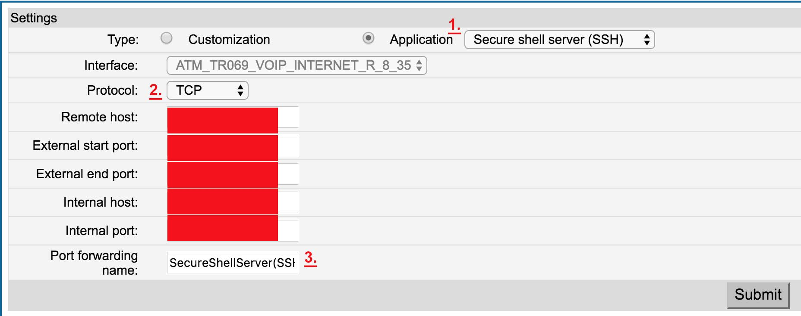Image resolution: width=801 pixels, height=316 pixels.
Task: Click the stepper arrows on the Interface dropdown
Action: [x=419, y=65]
